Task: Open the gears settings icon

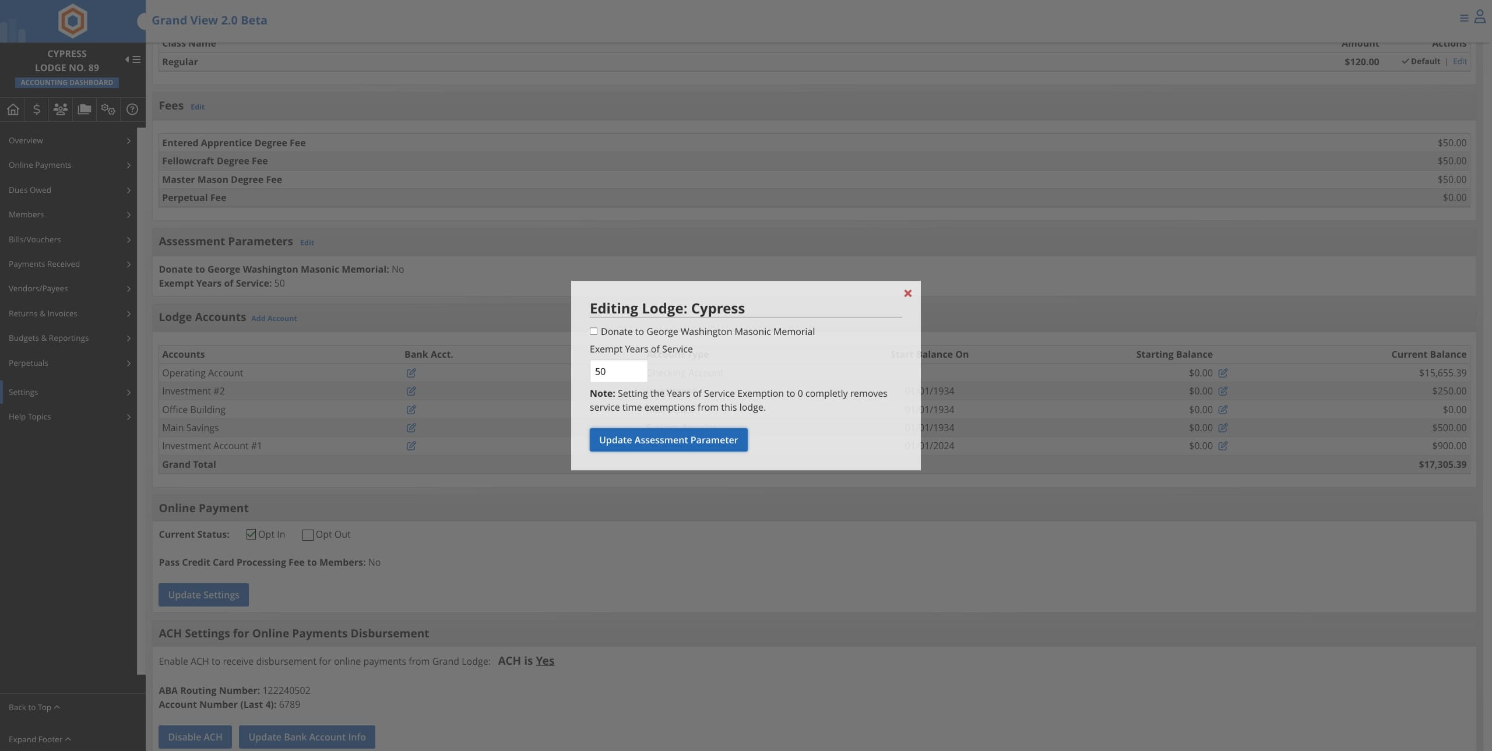Action: [108, 109]
